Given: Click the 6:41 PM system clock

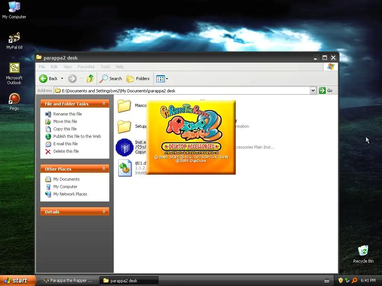Looking at the screenshot, I should click(368, 280).
